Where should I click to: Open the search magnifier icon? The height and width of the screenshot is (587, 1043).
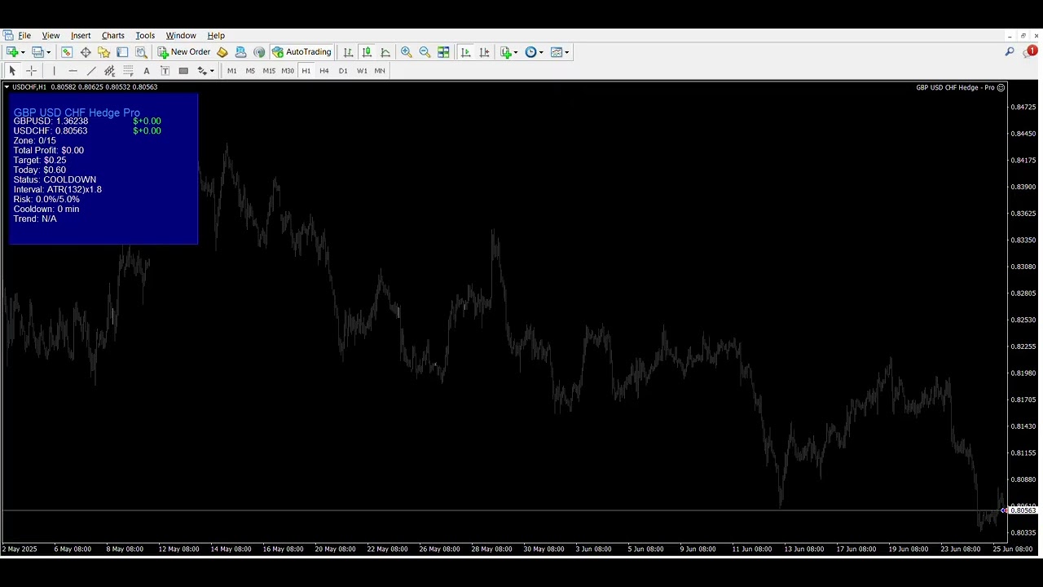click(x=1009, y=52)
